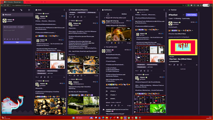Expand Home column settings
Screen dimensions: 213x120
pyautogui.click(x=64, y=10)
